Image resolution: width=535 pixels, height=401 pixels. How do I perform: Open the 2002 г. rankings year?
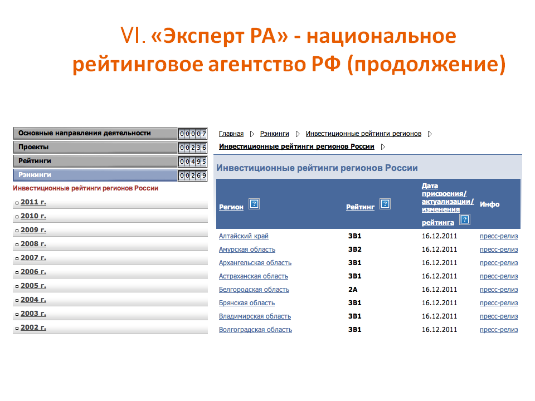[33, 327]
